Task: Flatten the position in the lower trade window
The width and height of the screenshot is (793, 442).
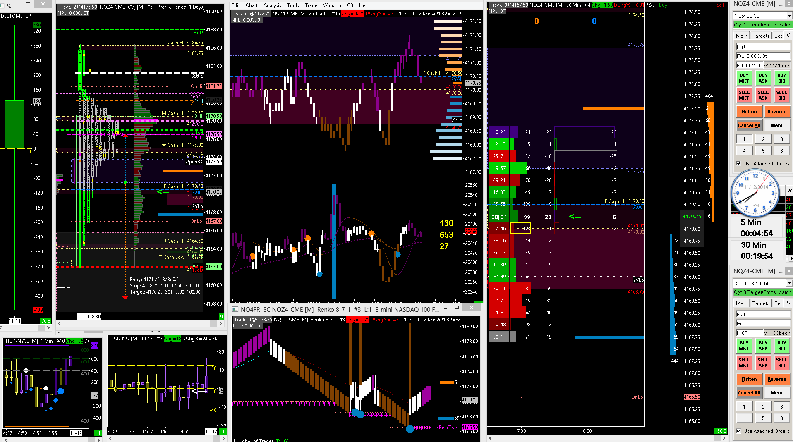Action: click(x=749, y=379)
